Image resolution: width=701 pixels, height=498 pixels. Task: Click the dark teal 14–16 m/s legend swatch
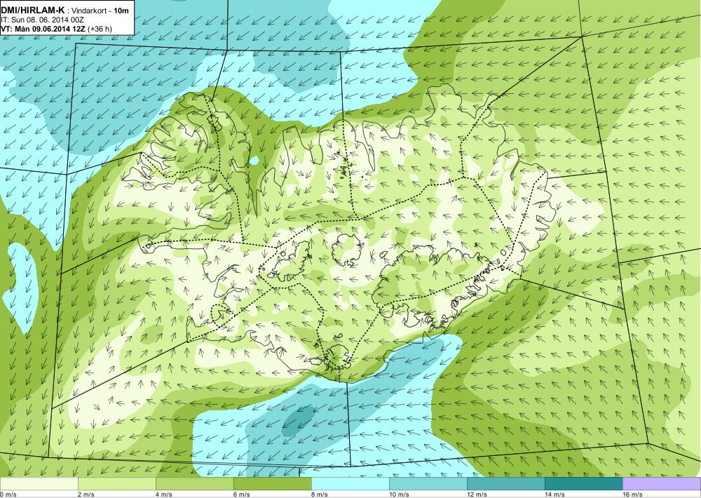[x=583, y=484]
